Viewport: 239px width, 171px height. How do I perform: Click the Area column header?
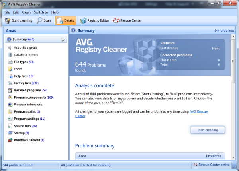(x=82, y=156)
